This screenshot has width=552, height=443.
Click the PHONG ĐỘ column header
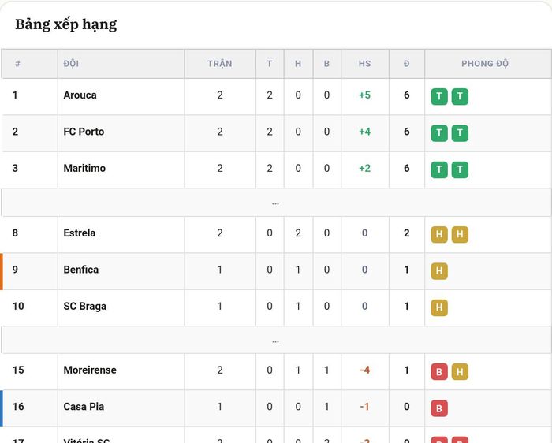(485, 64)
